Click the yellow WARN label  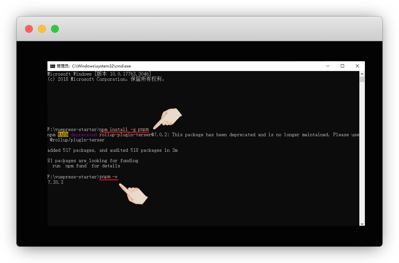[63, 135]
